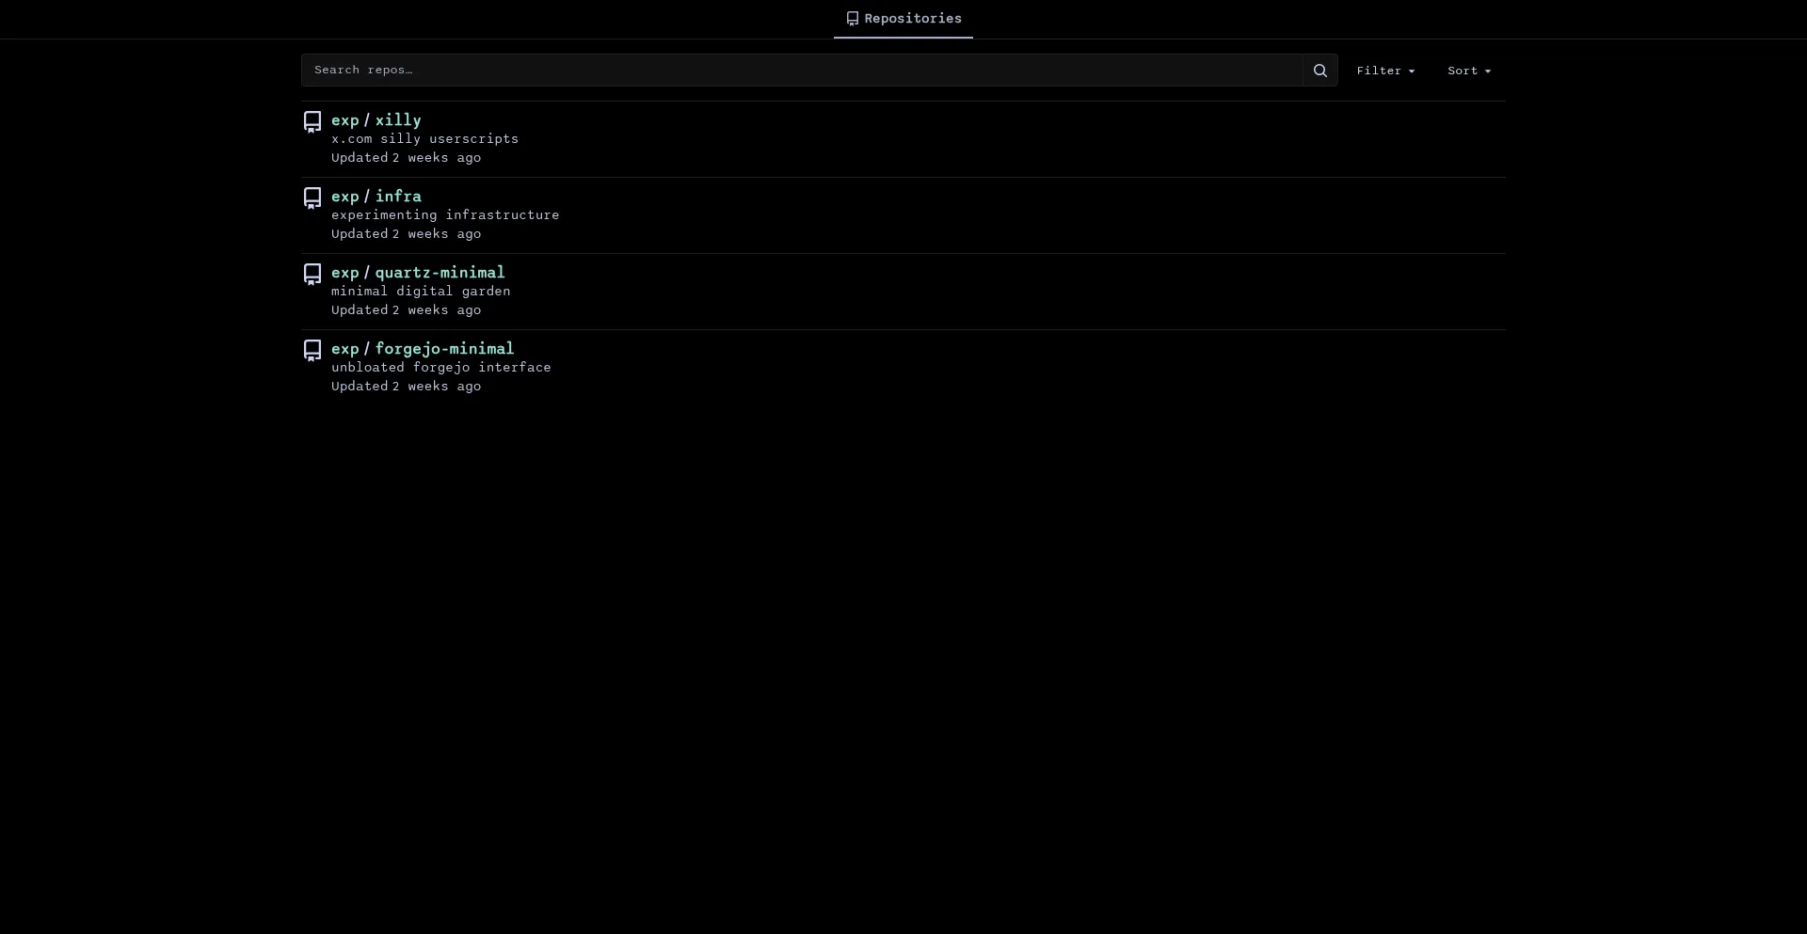Open the exp/xilly repository
The width and height of the screenshot is (1807, 934).
click(376, 120)
